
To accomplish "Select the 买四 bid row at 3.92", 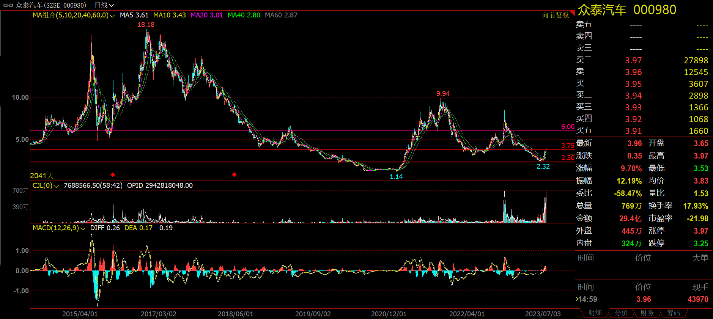I will (x=642, y=119).
